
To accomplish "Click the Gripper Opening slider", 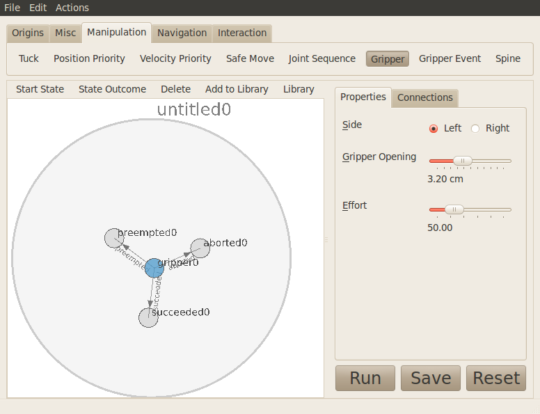I will (x=470, y=161).
